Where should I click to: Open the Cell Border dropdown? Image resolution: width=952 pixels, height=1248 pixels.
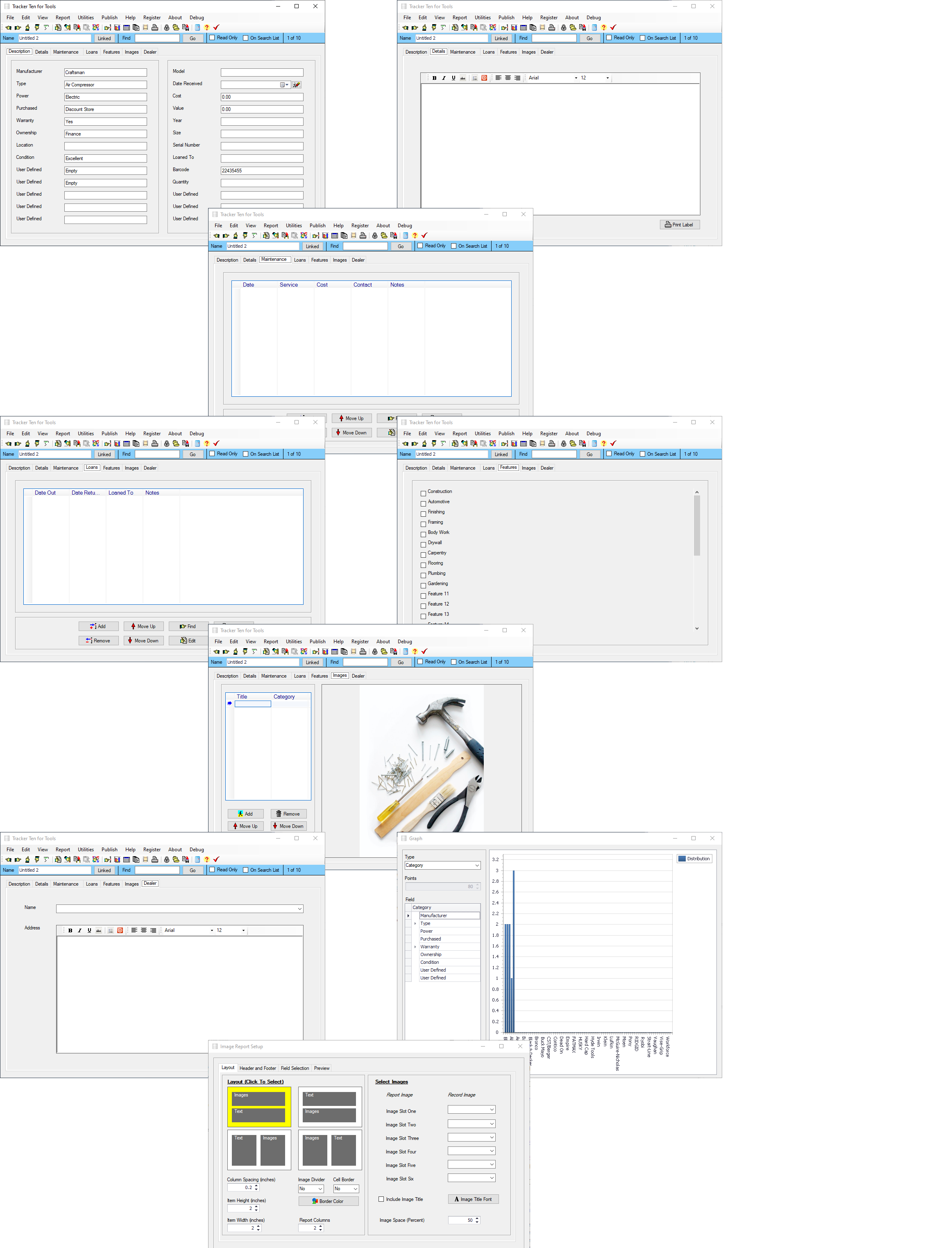point(355,1189)
